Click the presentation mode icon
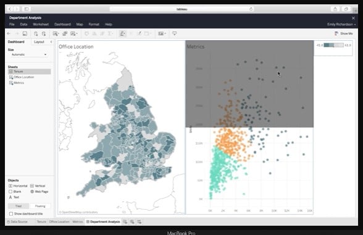The height and width of the screenshot is (235, 363). [175, 33]
